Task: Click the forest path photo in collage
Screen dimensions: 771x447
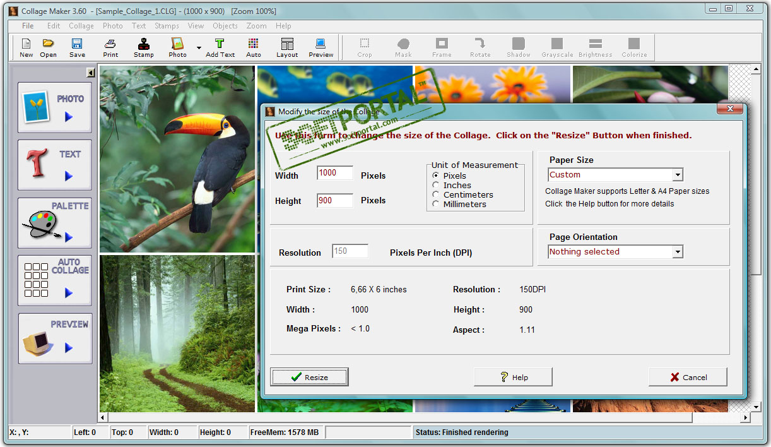Action: coord(177,334)
